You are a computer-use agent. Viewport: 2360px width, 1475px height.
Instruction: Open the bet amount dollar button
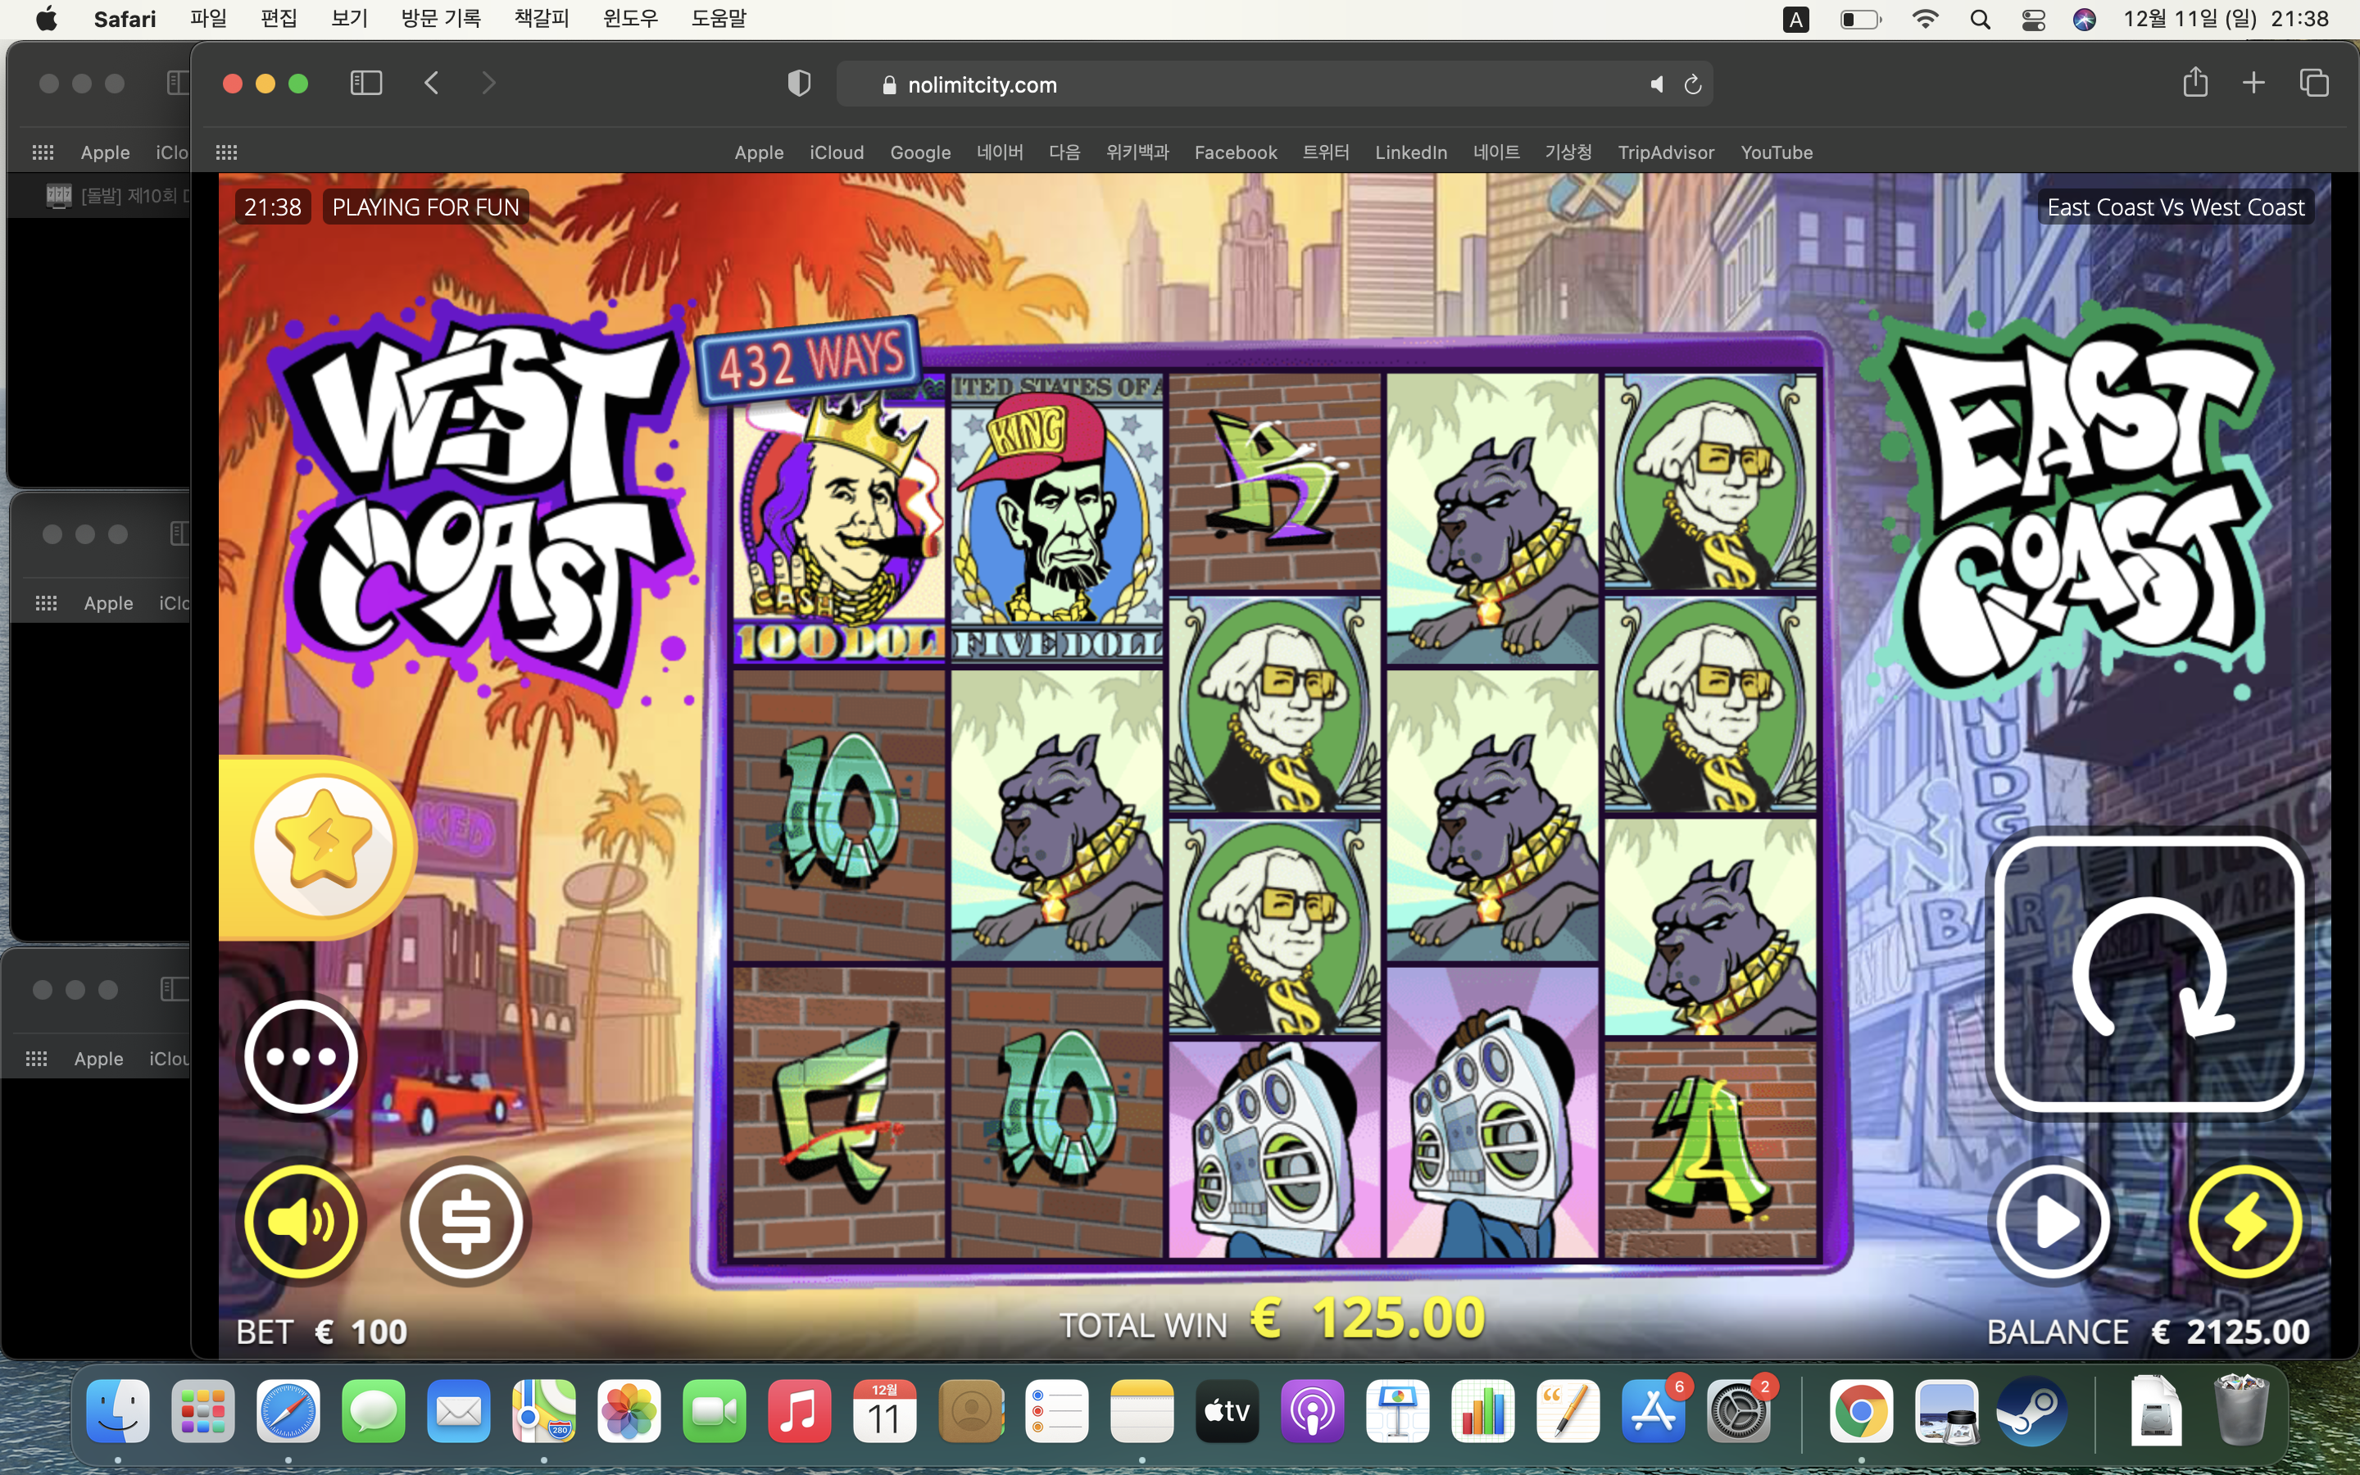(465, 1220)
